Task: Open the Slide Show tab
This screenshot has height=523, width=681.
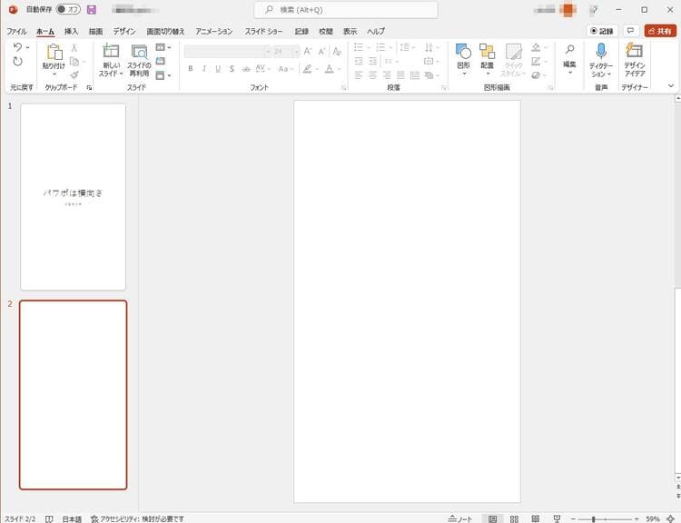Action: pyautogui.click(x=263, y=31)
